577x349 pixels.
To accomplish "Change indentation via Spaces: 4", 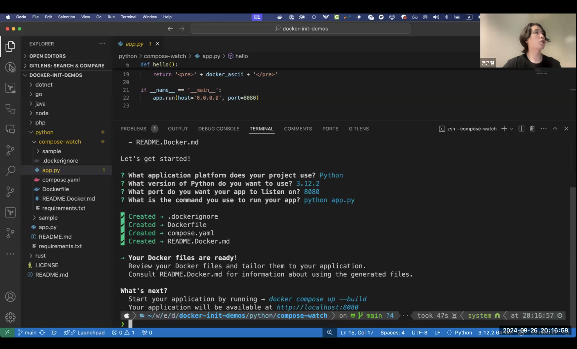I will click(392, 332).
